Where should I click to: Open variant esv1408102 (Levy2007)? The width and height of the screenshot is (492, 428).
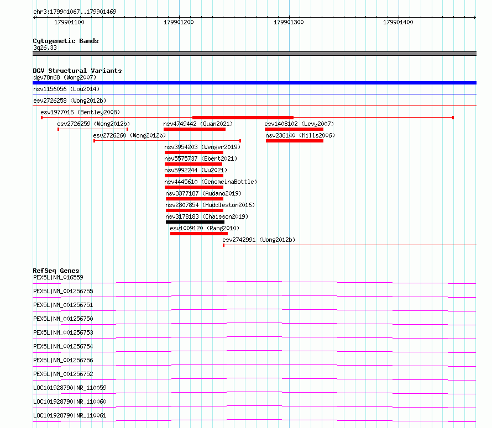pos(299,124)
